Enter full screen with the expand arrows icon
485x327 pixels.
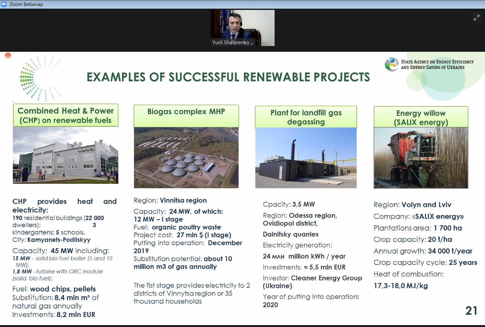pyautogui.click(x=476, y=18)
